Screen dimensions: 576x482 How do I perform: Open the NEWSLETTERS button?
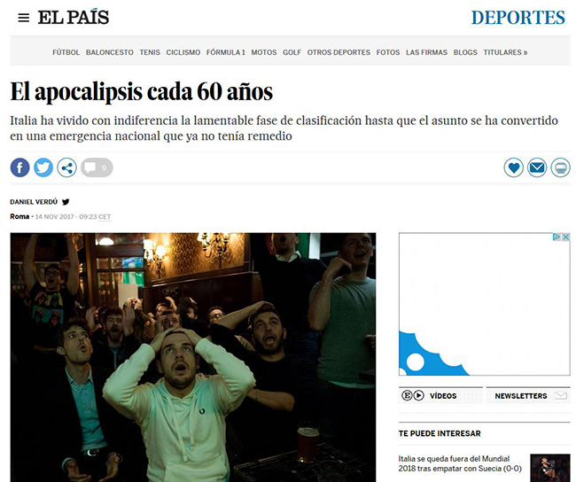pos(528,395)
